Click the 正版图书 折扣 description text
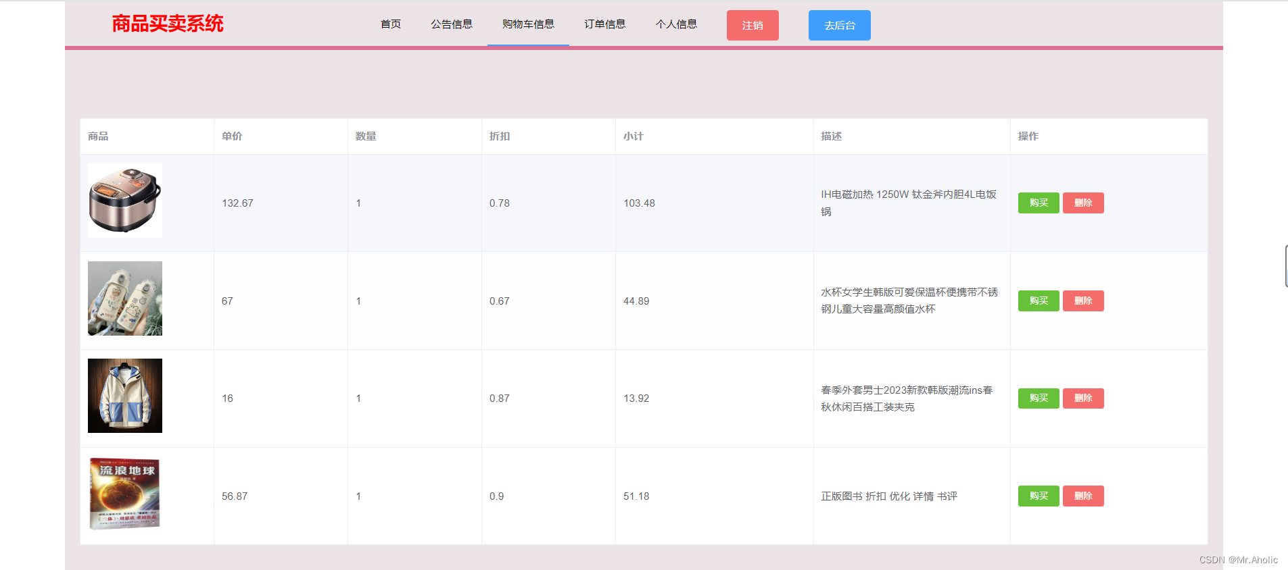The height and width of the screenshot is (570, 1288). click(x=889, y=496)
